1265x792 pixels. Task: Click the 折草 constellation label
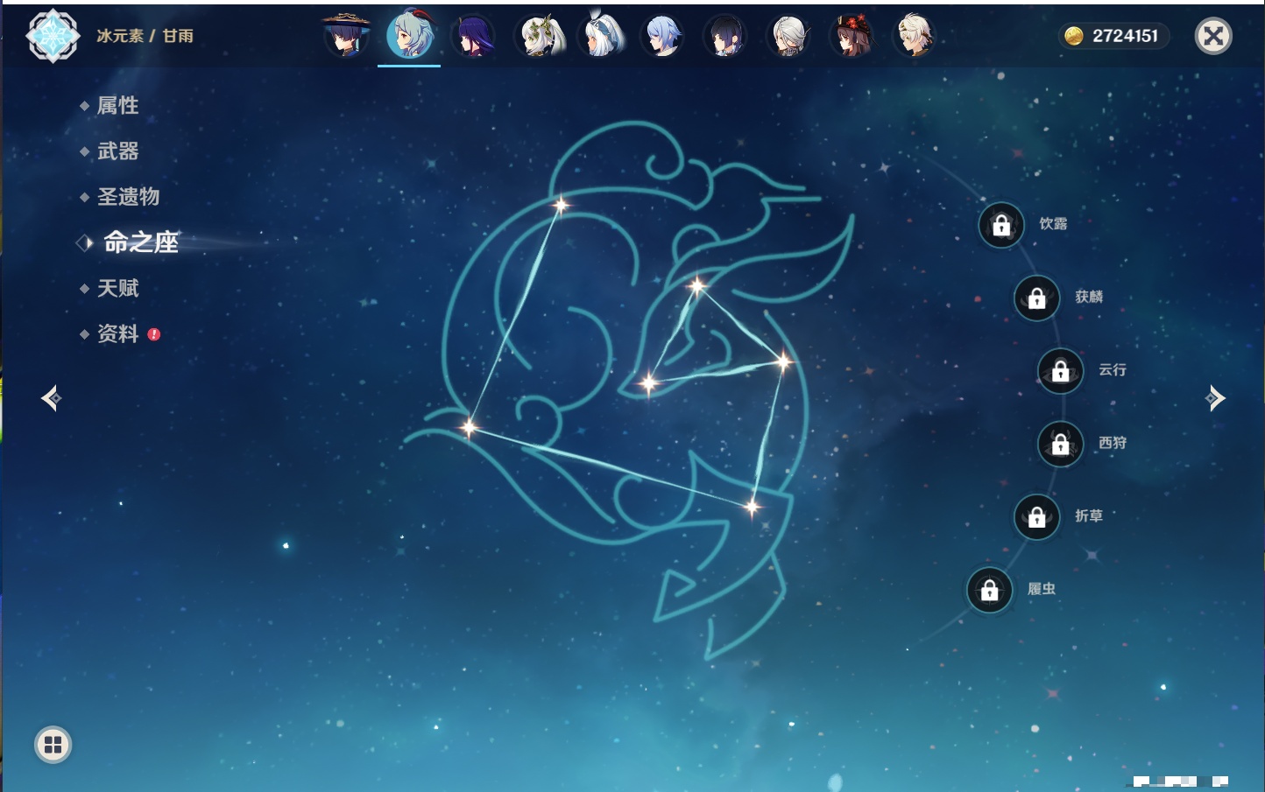(1089, 516)
